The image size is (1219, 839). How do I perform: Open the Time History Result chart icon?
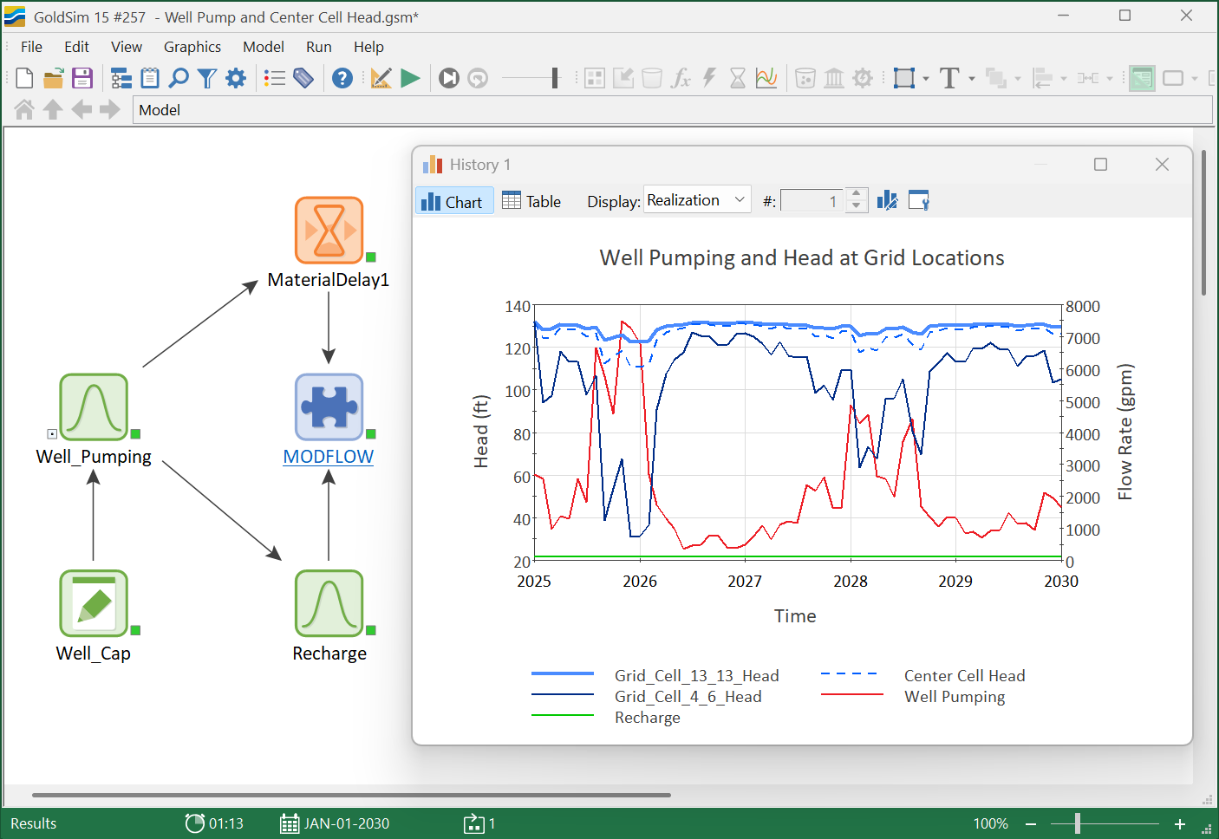click(766, 78)
